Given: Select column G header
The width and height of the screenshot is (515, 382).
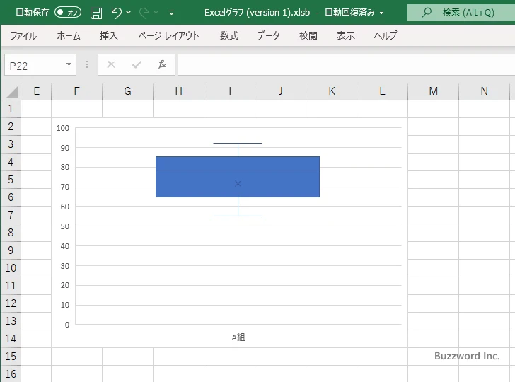Looking at the screenshot, I should tap(127, 91).
